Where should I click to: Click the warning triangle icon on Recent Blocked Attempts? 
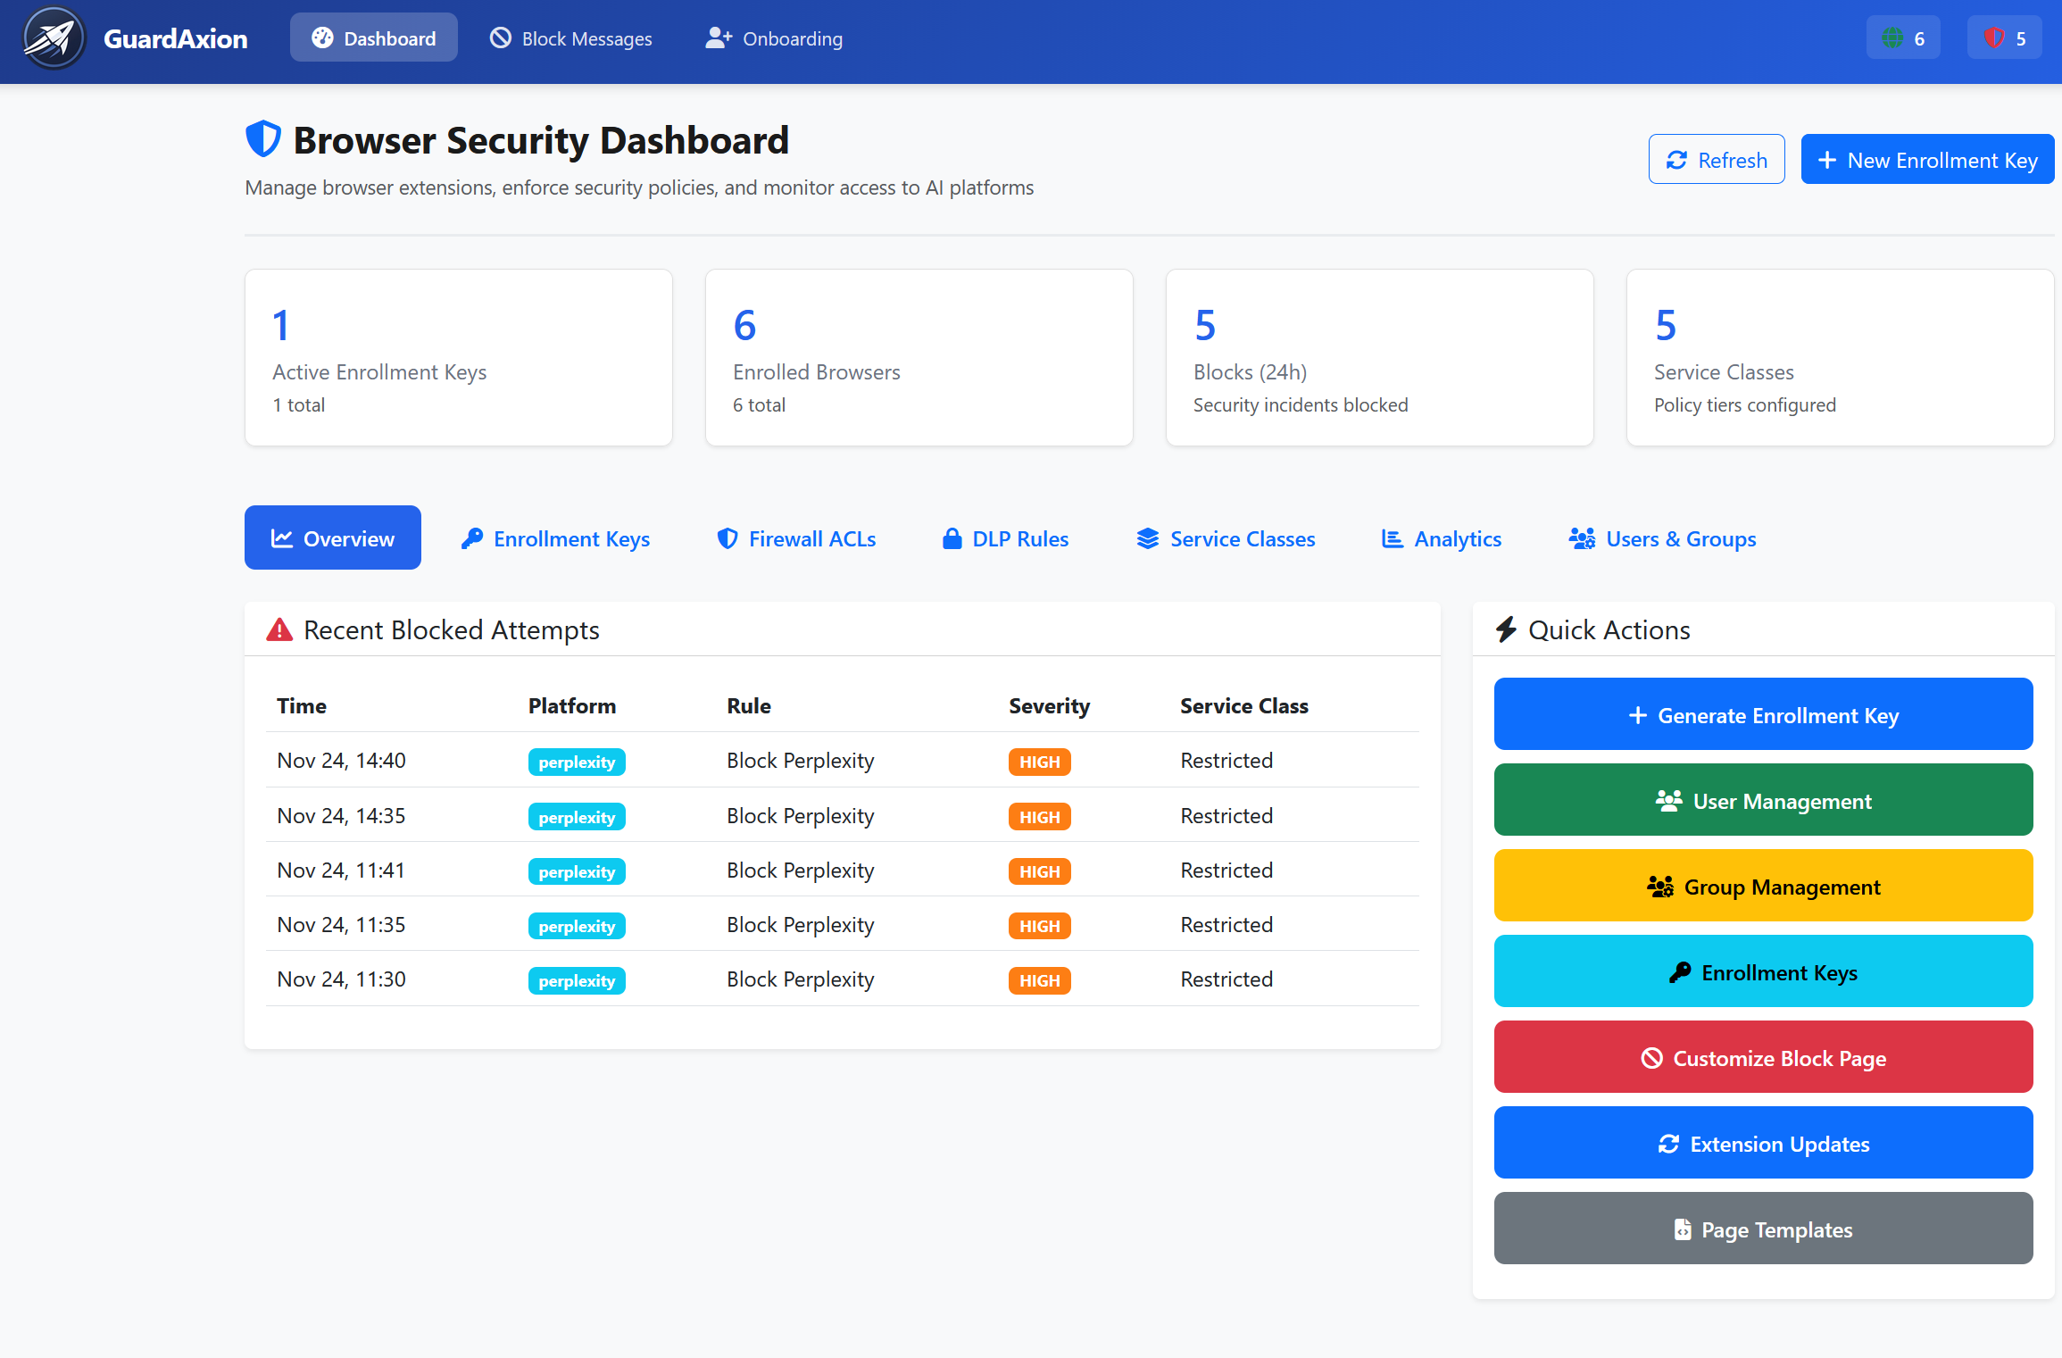click(x=279, y=629)
